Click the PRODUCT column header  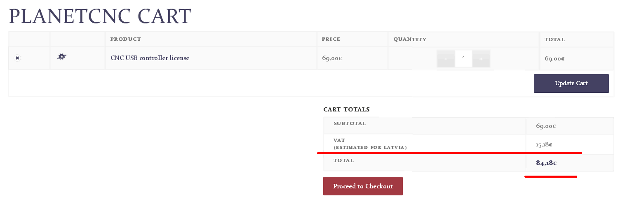pyautogui.click(x=125, y=39)
